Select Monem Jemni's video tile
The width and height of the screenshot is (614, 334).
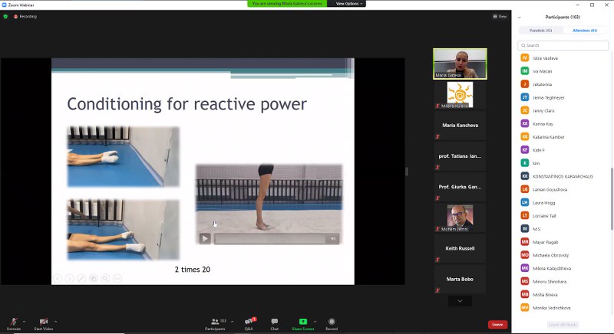click(x=460, y=218)
